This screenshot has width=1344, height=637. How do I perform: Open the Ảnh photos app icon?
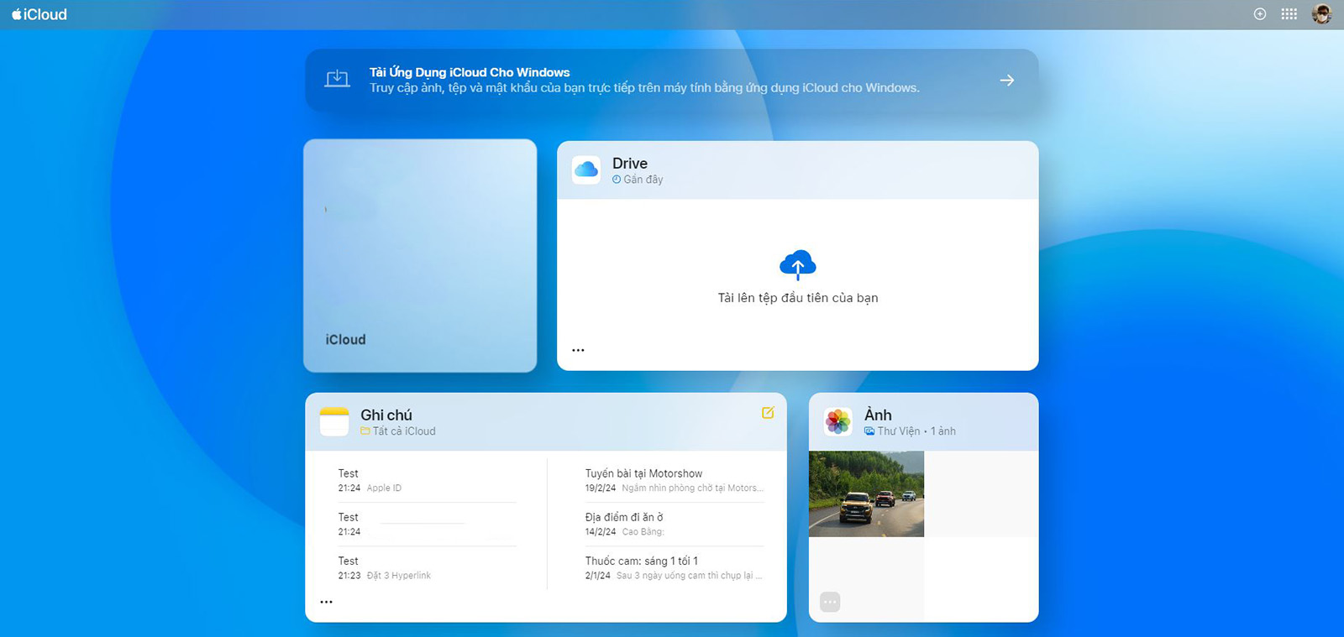tap(838, 421)
